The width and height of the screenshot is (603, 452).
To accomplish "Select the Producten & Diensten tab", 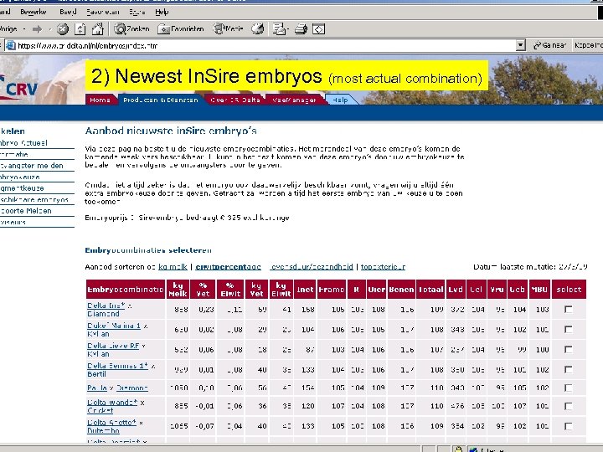I will (161, 100).
